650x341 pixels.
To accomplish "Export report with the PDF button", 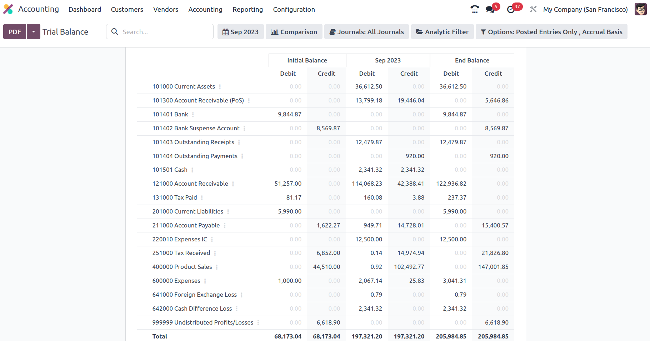I will 15,32.
